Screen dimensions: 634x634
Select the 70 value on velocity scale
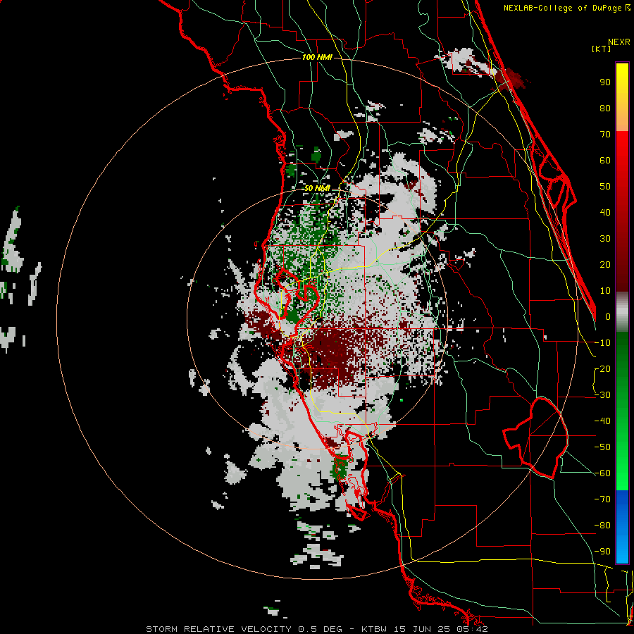(605, 135)
